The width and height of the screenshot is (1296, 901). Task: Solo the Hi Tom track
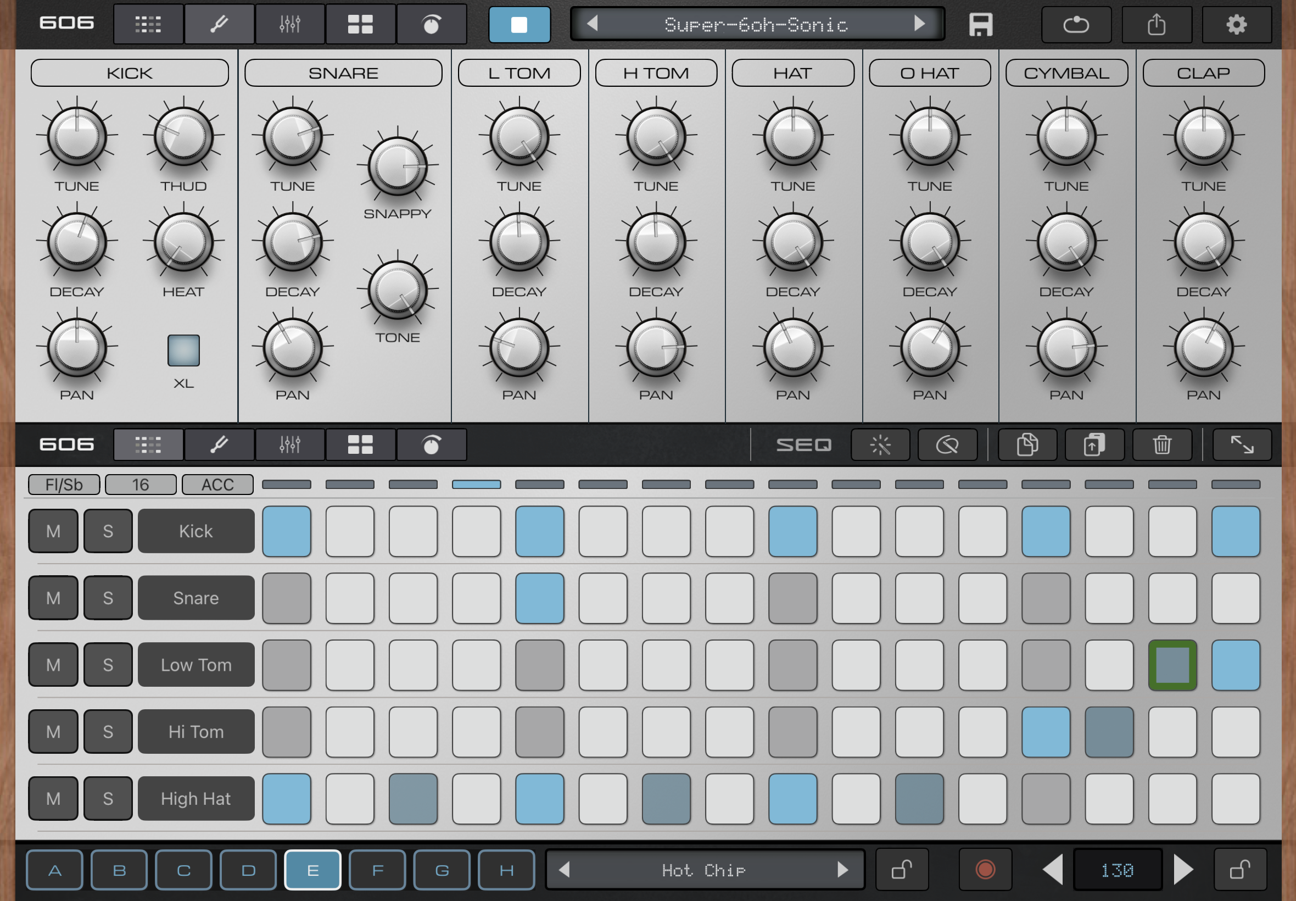(x=108, y=732)
